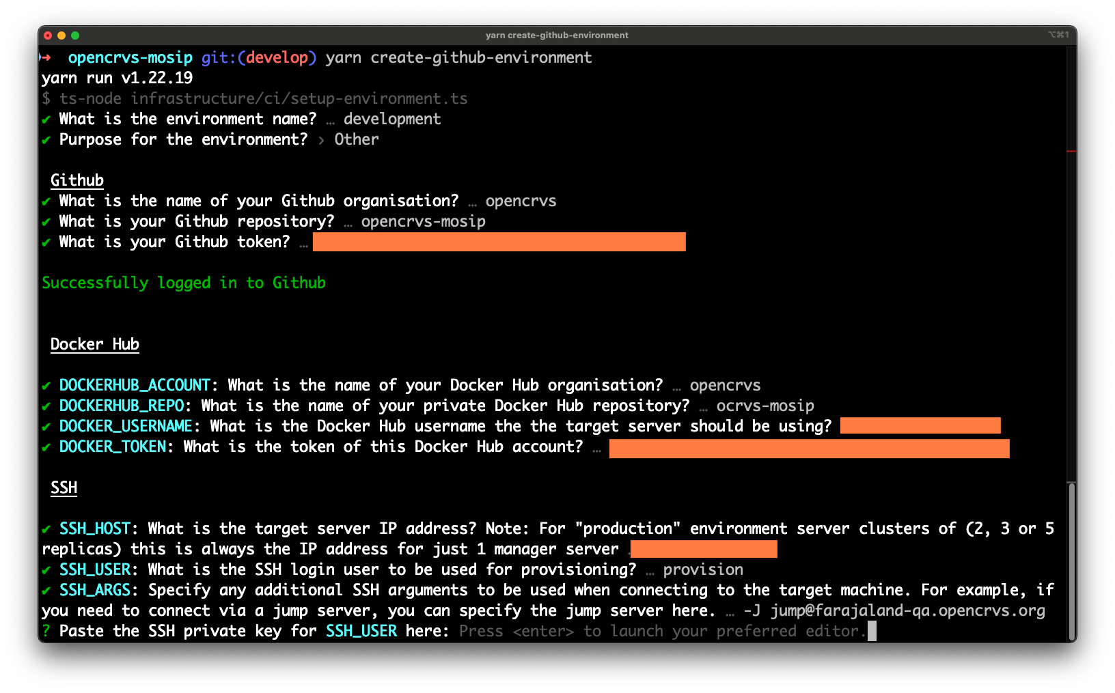
Task: Click the 'DOCKER_USERNAME' variable label
Action: tap(126, 426)
